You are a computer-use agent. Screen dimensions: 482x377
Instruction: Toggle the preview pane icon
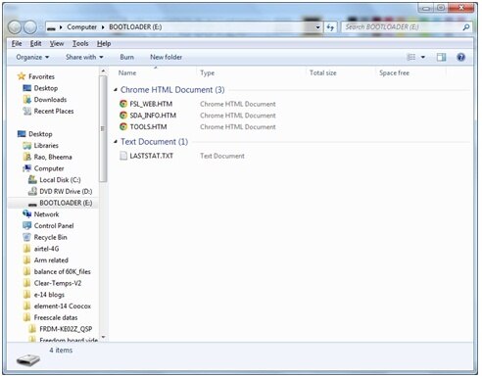click(x=441, y=57)
